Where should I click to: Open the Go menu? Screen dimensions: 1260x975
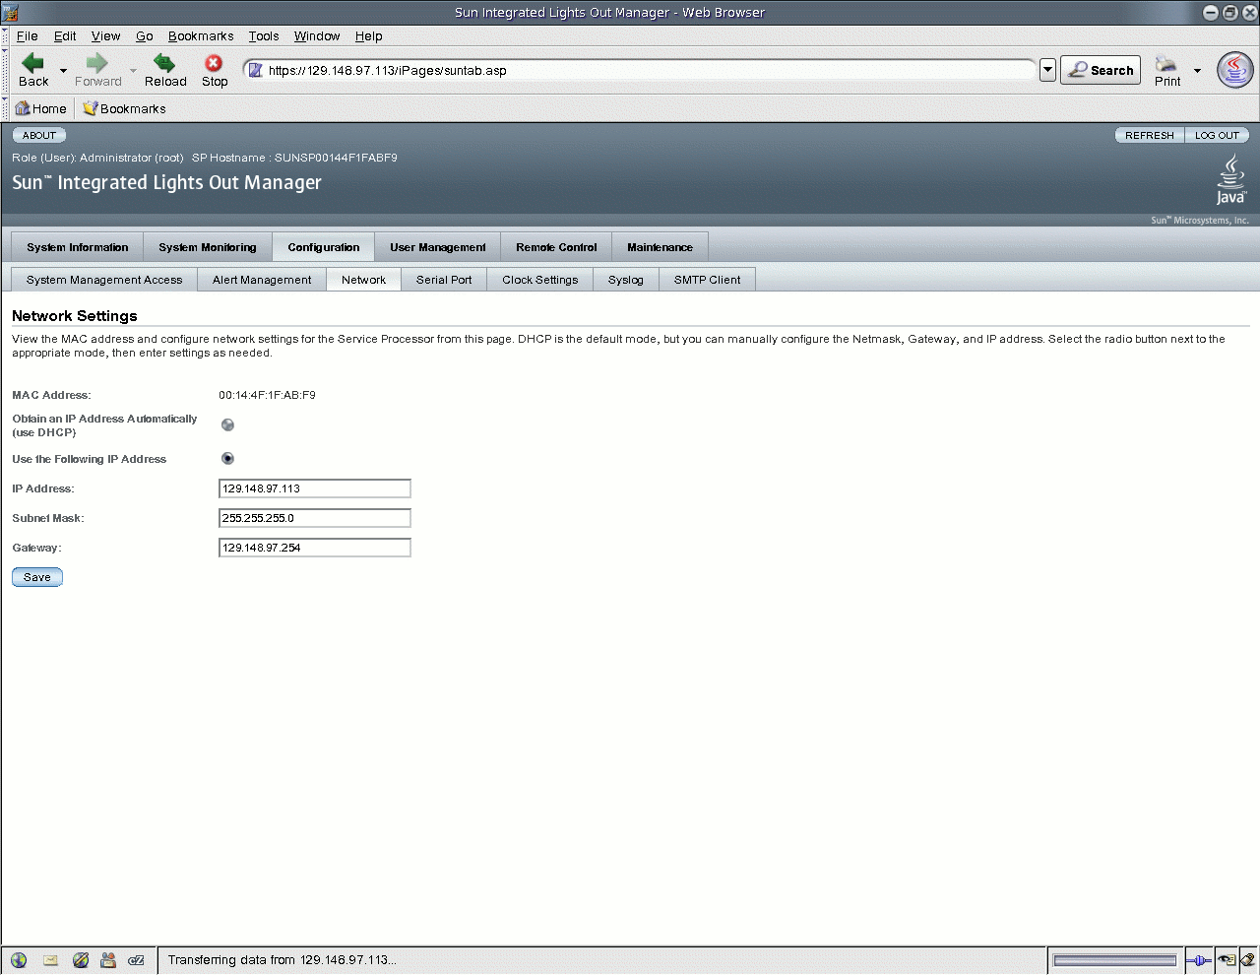[145, 36]
